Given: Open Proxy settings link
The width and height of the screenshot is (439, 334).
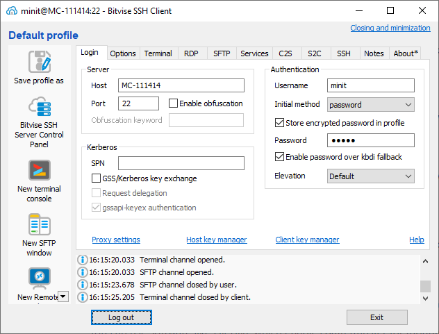Looking at the screenshot, I should coord(116,240).
